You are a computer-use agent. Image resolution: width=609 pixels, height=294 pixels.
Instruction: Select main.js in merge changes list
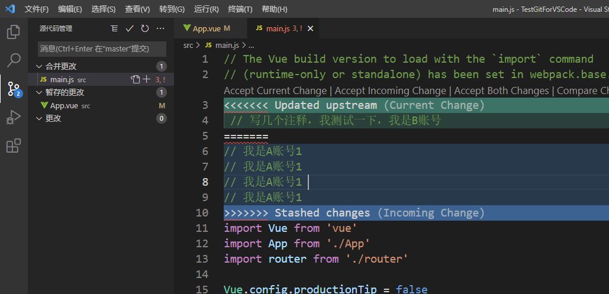[x=101, y=80]
